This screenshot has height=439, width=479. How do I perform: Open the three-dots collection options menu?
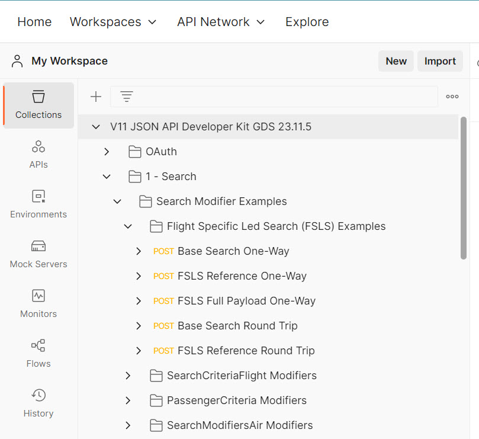452,97
